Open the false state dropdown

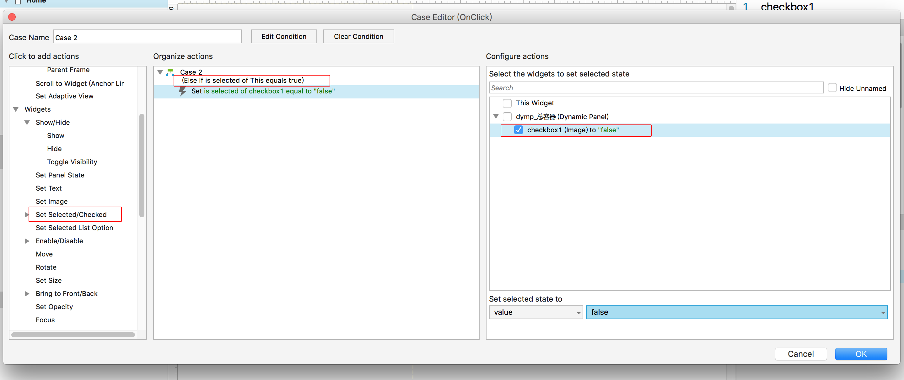(x=736, y=312)
